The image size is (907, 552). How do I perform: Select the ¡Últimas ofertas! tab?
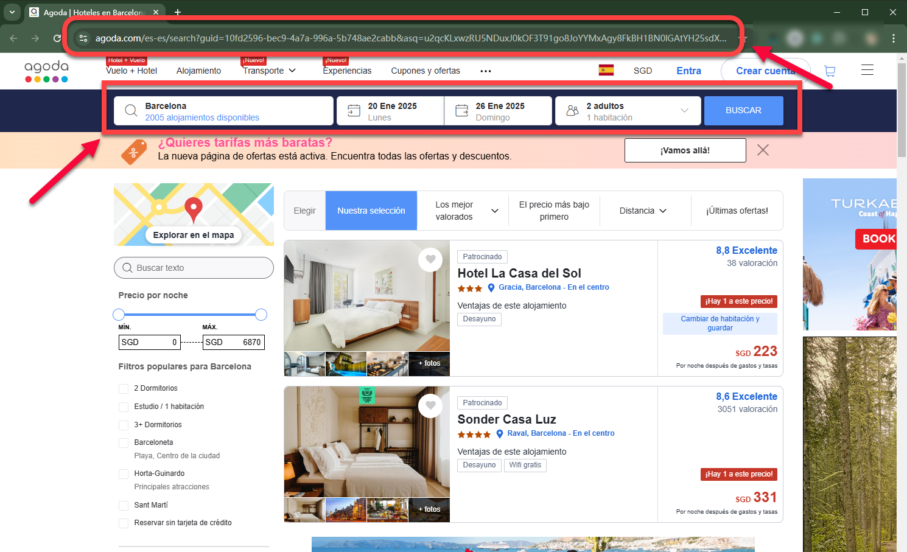click(737, 211)
